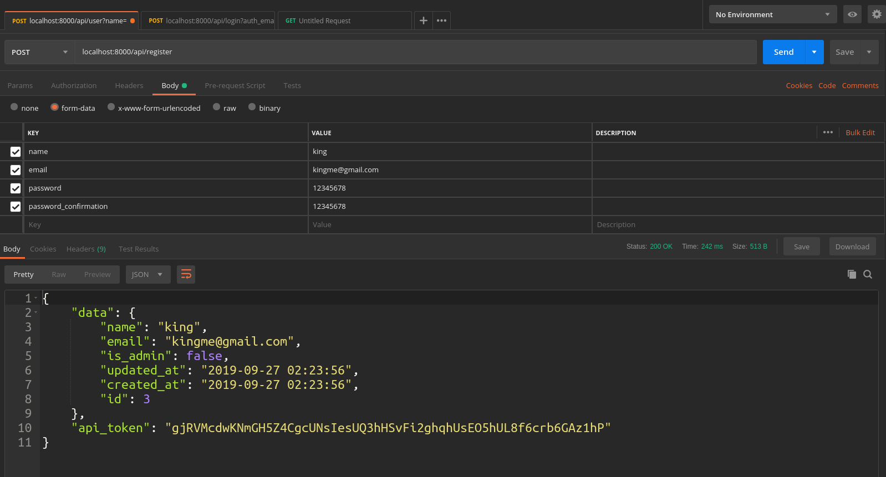Viewport: 886px width, 477px height.
Task: Switch response view to Raw
Action: click(x=59, y=274)
